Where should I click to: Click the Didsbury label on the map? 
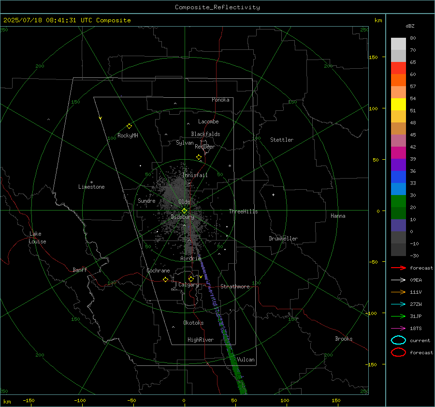182,217
